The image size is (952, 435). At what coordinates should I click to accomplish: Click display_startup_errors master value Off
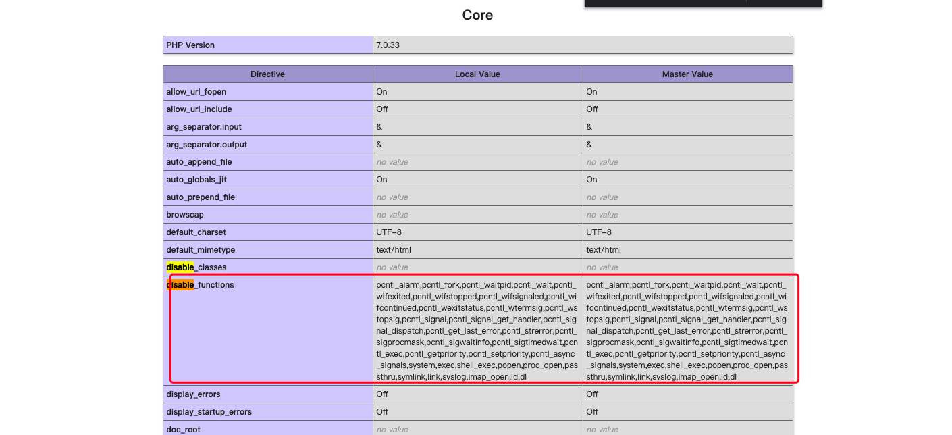click(x=592, y=412)
